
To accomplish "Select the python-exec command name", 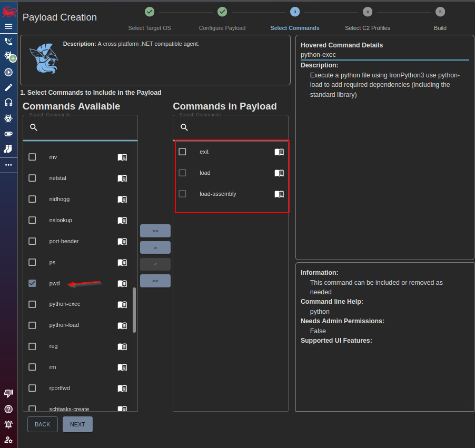I will click(x=65, y=304).
